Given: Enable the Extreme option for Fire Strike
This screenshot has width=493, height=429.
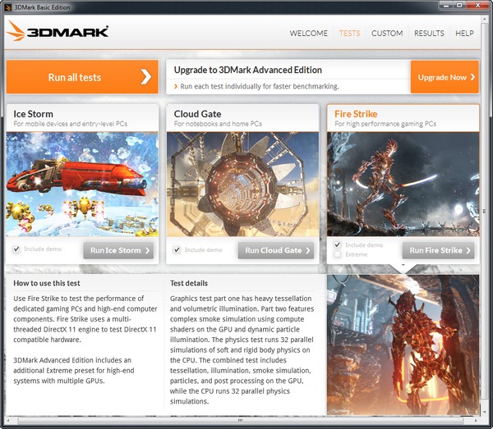Looking at the screenshot, I should click(x=338, y=254).
